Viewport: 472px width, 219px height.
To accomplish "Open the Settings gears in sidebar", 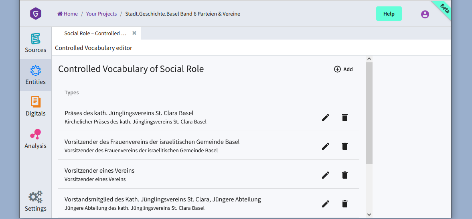I will pos(36,201).
